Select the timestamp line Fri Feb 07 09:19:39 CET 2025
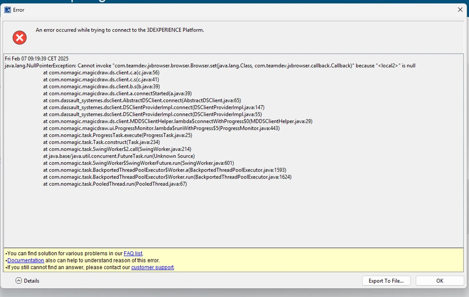Image resolution: width=469 pixels, height=297 pixels. tap(37, 59)
